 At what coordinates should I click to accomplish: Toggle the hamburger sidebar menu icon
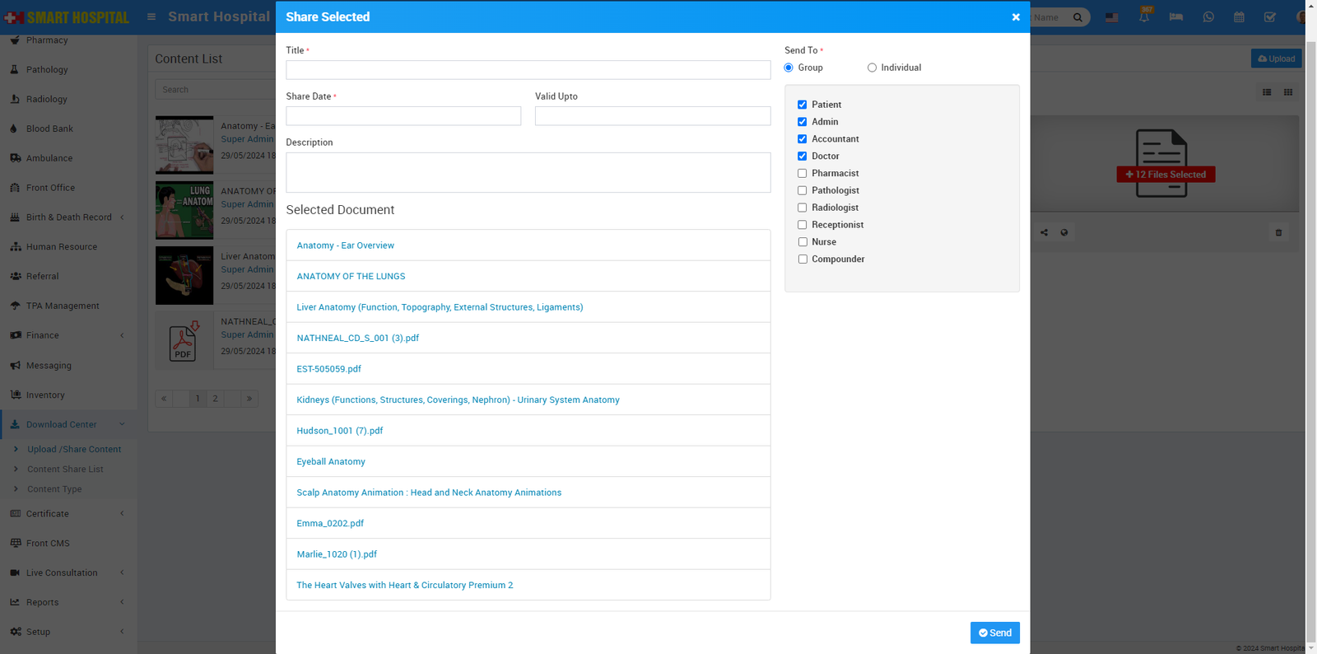pyautogui.click(x=151, y=16)
